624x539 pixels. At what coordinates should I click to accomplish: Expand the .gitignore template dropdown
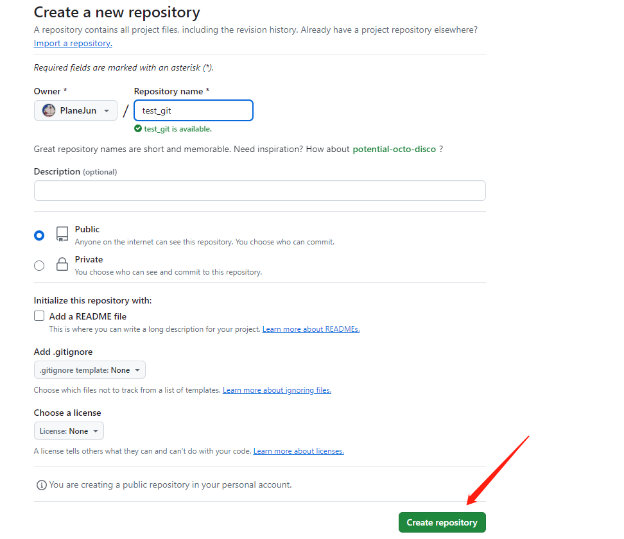(90, 370)
